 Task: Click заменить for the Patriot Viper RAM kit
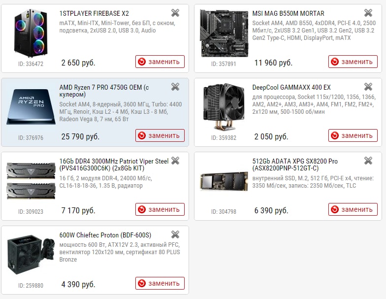(x=160, y=209)
